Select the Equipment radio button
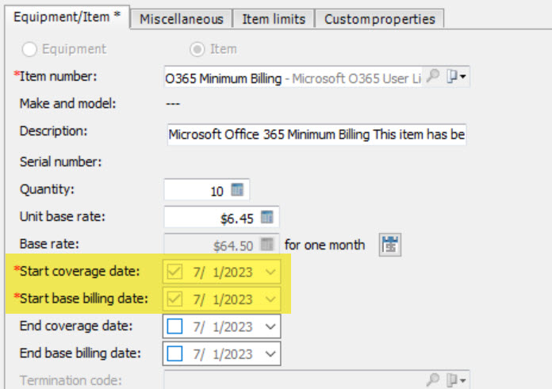Screen dimensions: 552x389 [x=29, y=49]
